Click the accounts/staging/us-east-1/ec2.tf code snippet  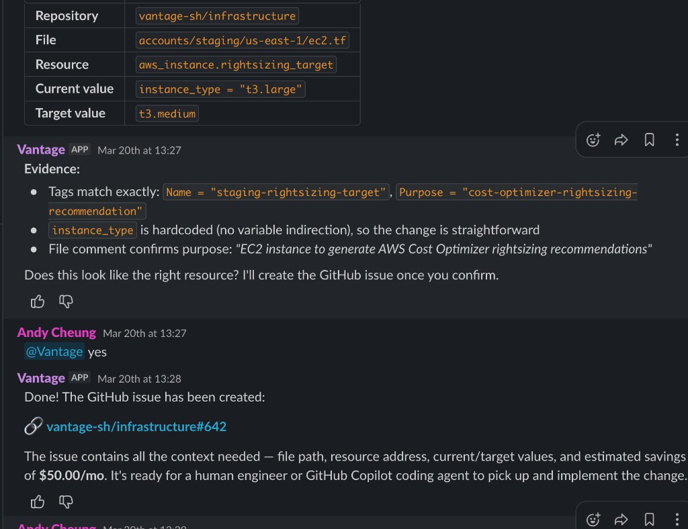[242, 40]
